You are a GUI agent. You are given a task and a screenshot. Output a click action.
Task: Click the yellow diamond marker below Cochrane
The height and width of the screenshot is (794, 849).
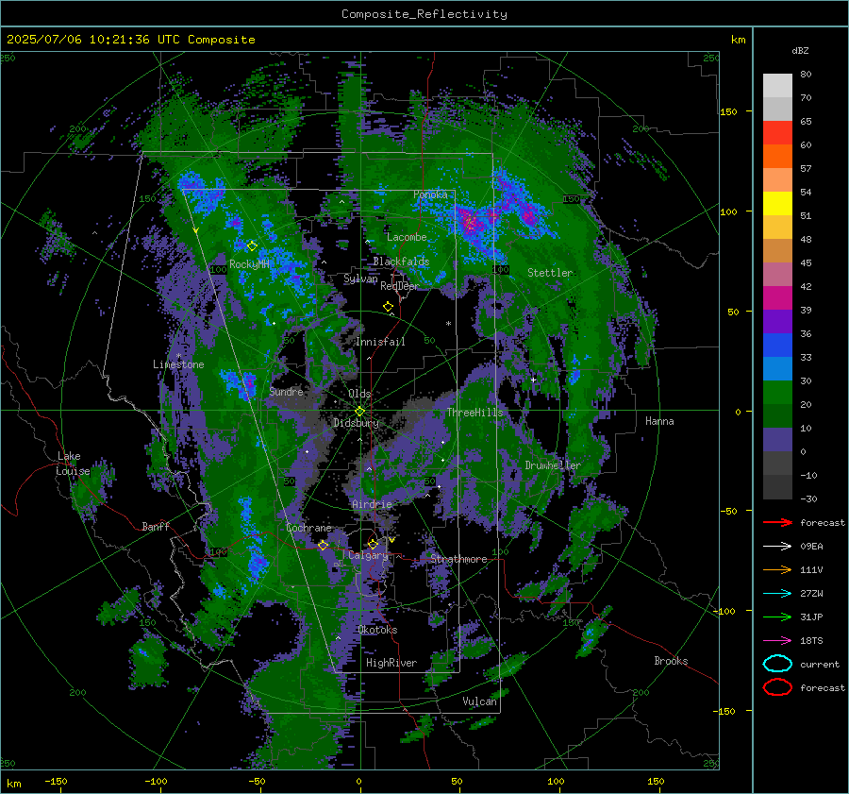pyautogui.click(x=323, y=546)
